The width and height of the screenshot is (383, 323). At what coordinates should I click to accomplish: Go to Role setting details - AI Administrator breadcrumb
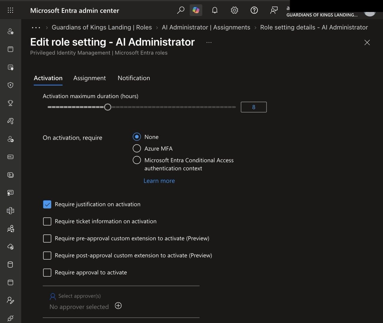[314, 27]
